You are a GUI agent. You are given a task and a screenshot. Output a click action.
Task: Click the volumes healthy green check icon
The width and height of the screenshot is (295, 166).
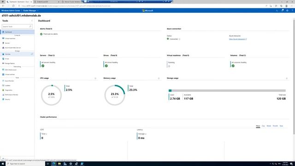coord(233,66)
